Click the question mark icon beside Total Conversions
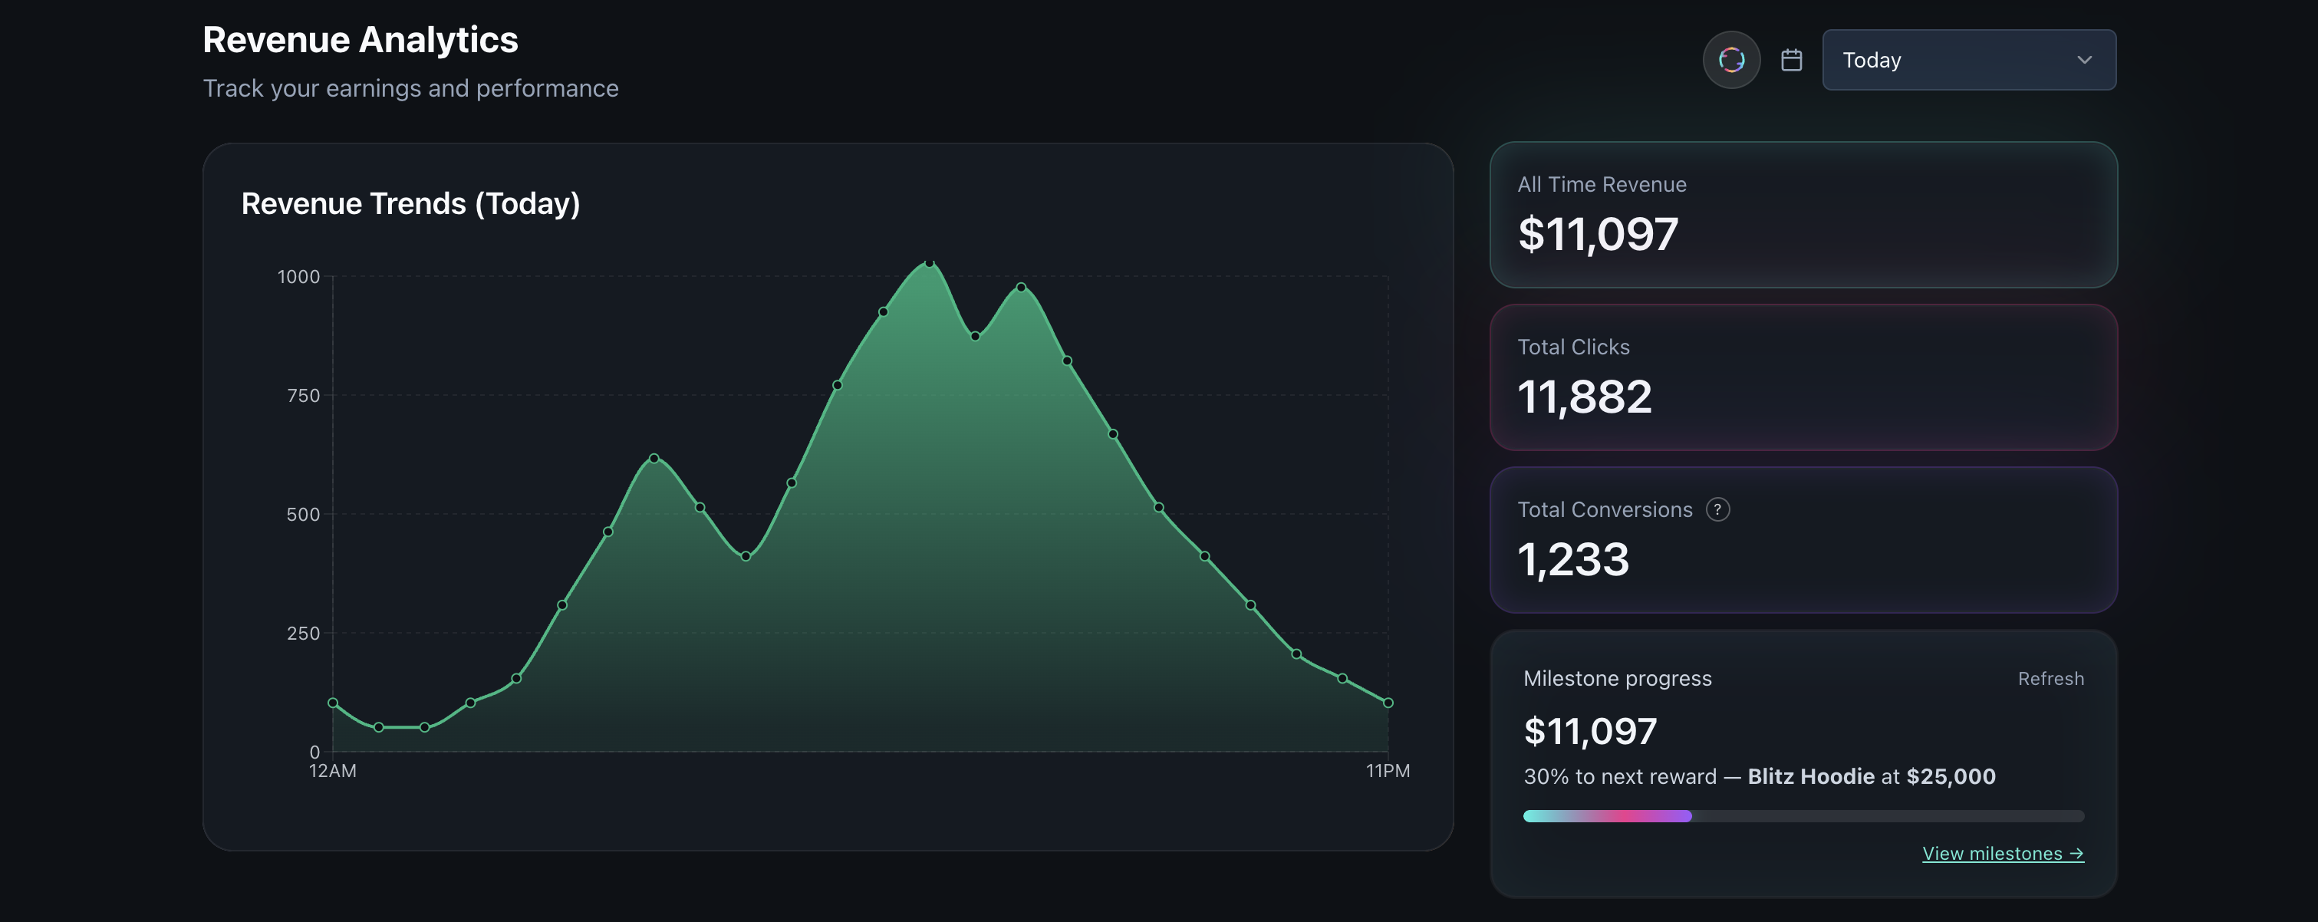The image size is (2318, 922). tap(1718, 509)
